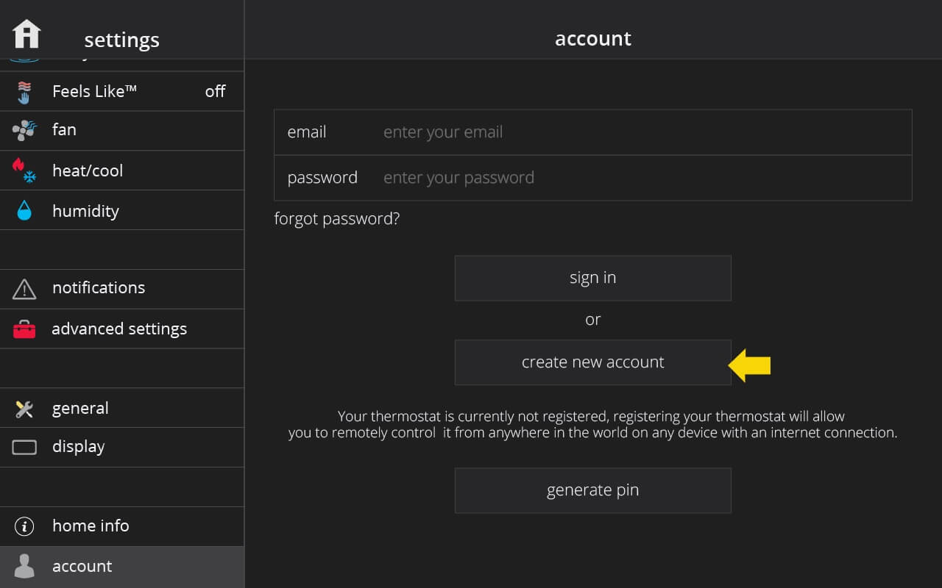Click the forgot password link

pos(337,219)
